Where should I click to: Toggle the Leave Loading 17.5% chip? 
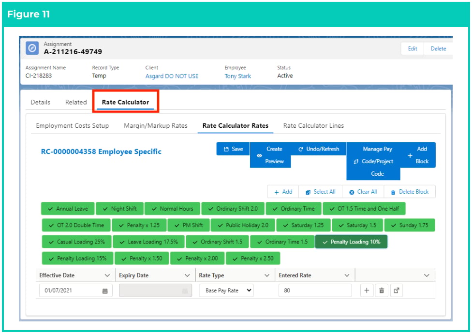[x=148, y=242]
